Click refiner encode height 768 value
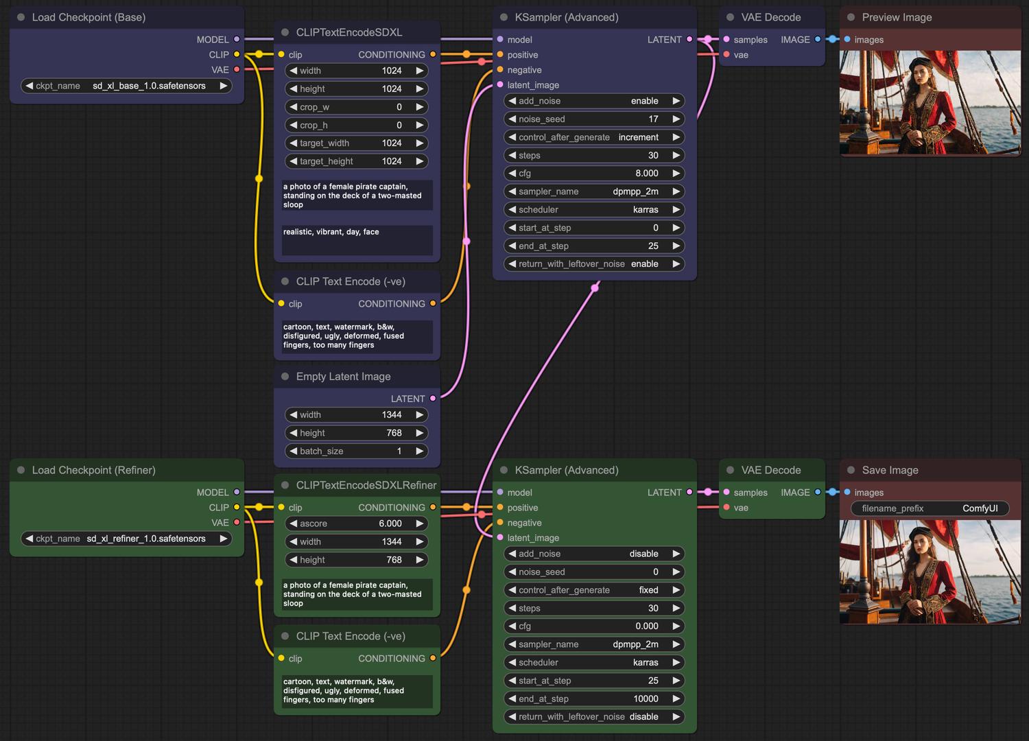Viewport: 1029px width, 741px height. click(x=394, y=560)
